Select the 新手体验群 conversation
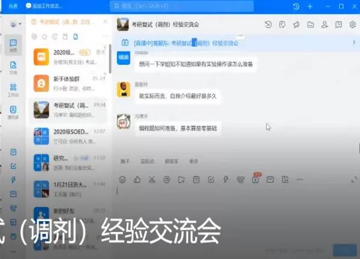 pos(70,82)
